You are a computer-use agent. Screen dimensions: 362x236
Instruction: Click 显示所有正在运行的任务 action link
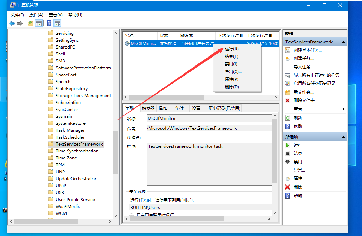pyautogui.click(x=316, y=75)
